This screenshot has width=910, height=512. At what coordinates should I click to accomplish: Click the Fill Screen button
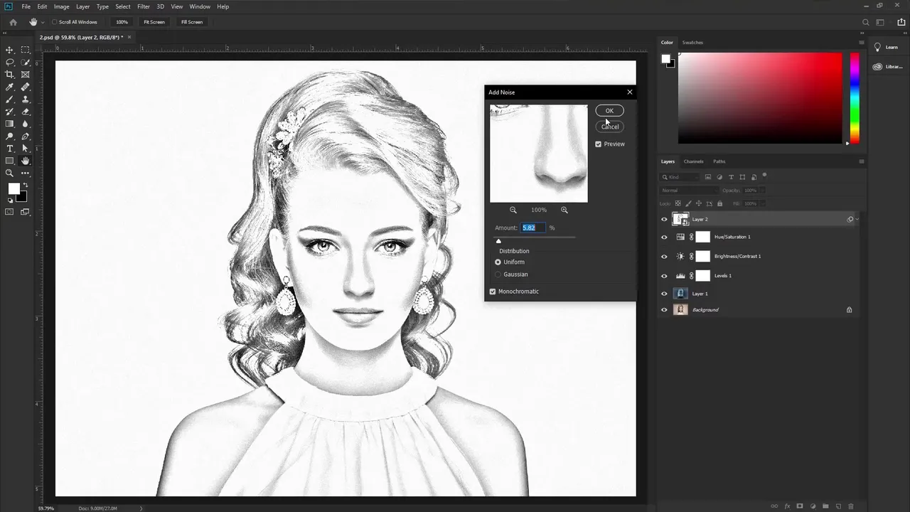[x=192, y=22]
